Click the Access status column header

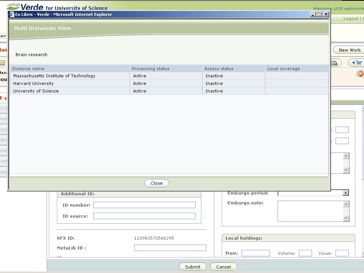point(234,69)
